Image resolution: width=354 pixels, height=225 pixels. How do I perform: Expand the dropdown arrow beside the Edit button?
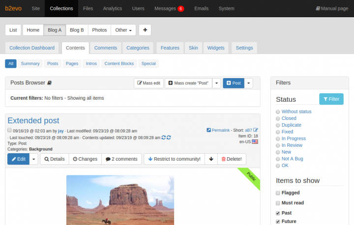point(33,159)
